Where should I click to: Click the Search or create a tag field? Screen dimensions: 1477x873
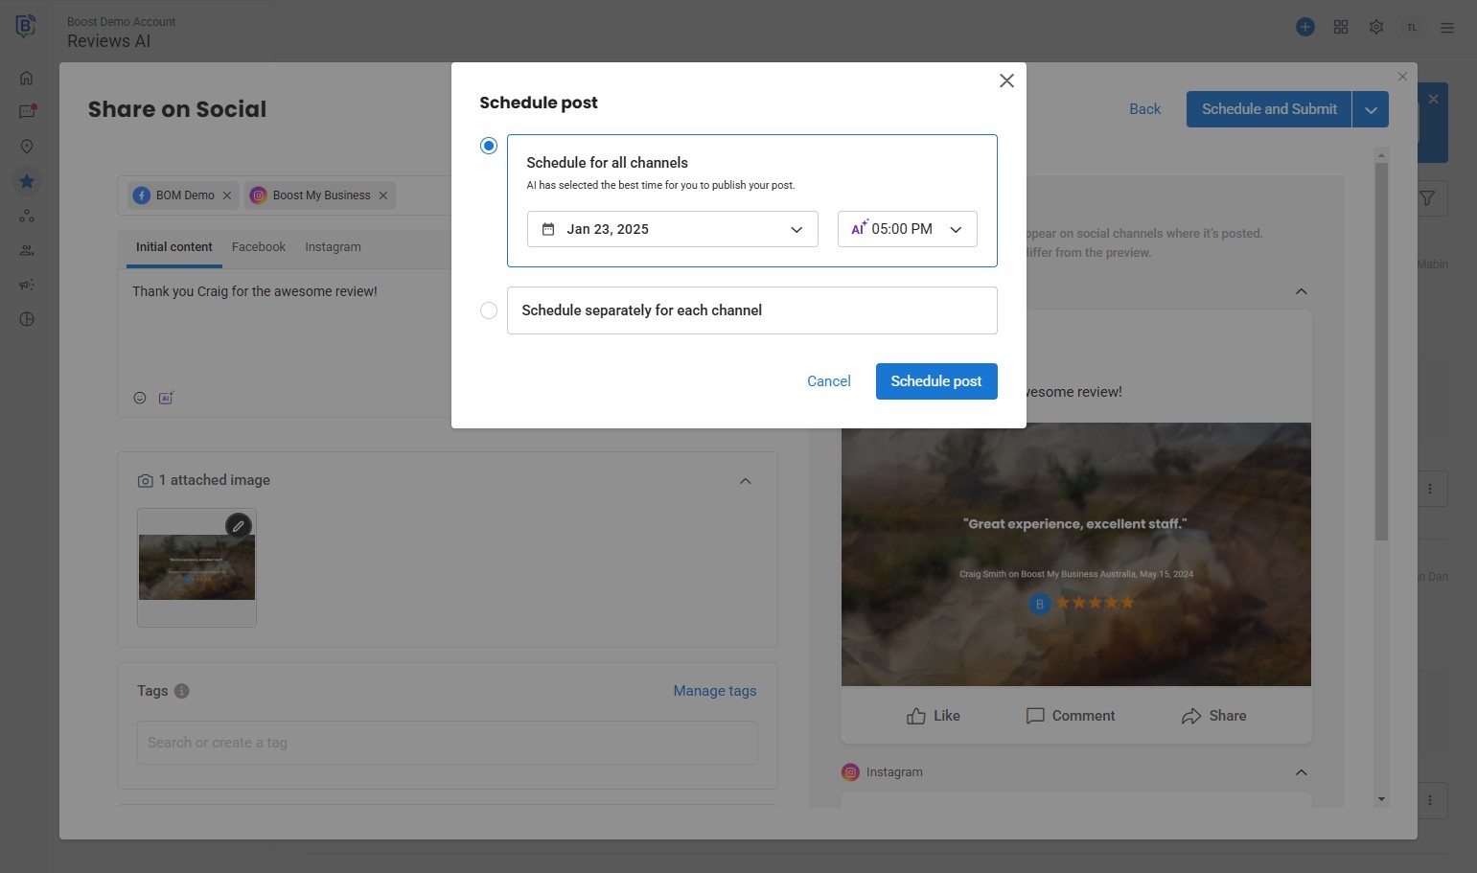point(447,743)
